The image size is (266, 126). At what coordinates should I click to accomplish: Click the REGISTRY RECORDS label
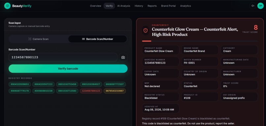pyautogui.click(x=20, y=78)
